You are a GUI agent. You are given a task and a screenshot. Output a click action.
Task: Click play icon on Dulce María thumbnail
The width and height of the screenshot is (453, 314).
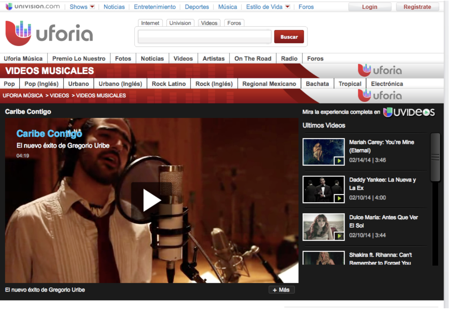click(x=339, y=236)
